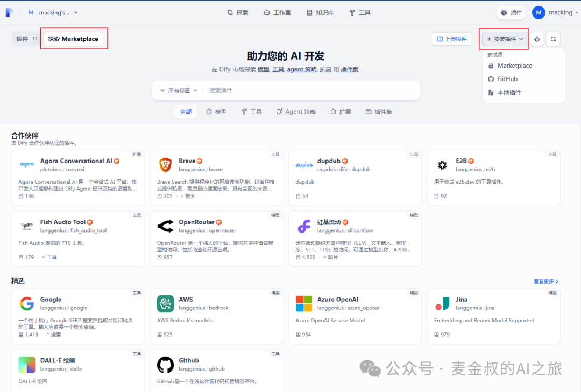This screenshot has height=392, width=581.
Task: Select the 扩展 category filter
Action: click(x=341, y=112)
